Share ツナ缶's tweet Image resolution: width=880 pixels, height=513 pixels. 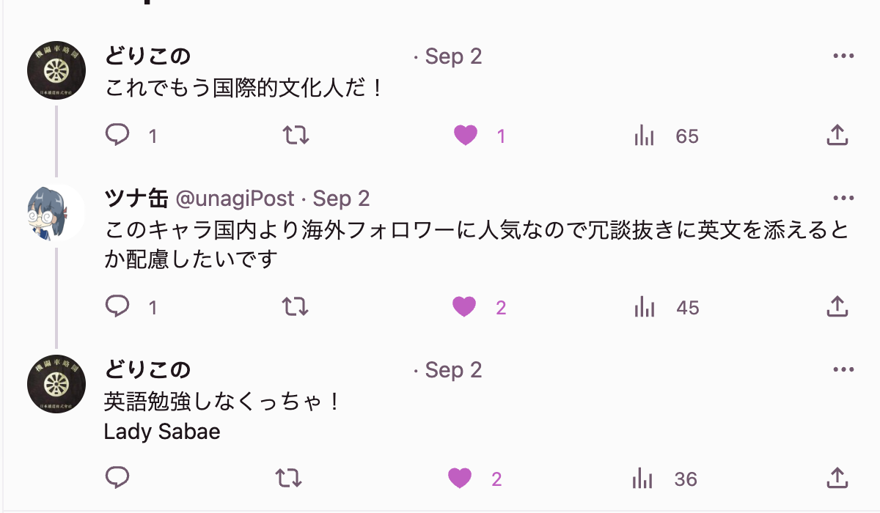click(837, 307)
